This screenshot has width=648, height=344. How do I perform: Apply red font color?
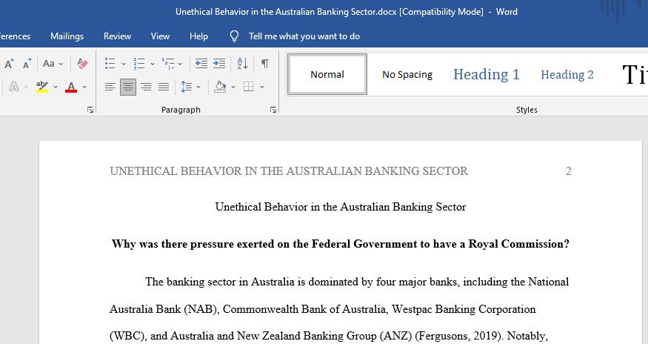click(x=71, y=87)
